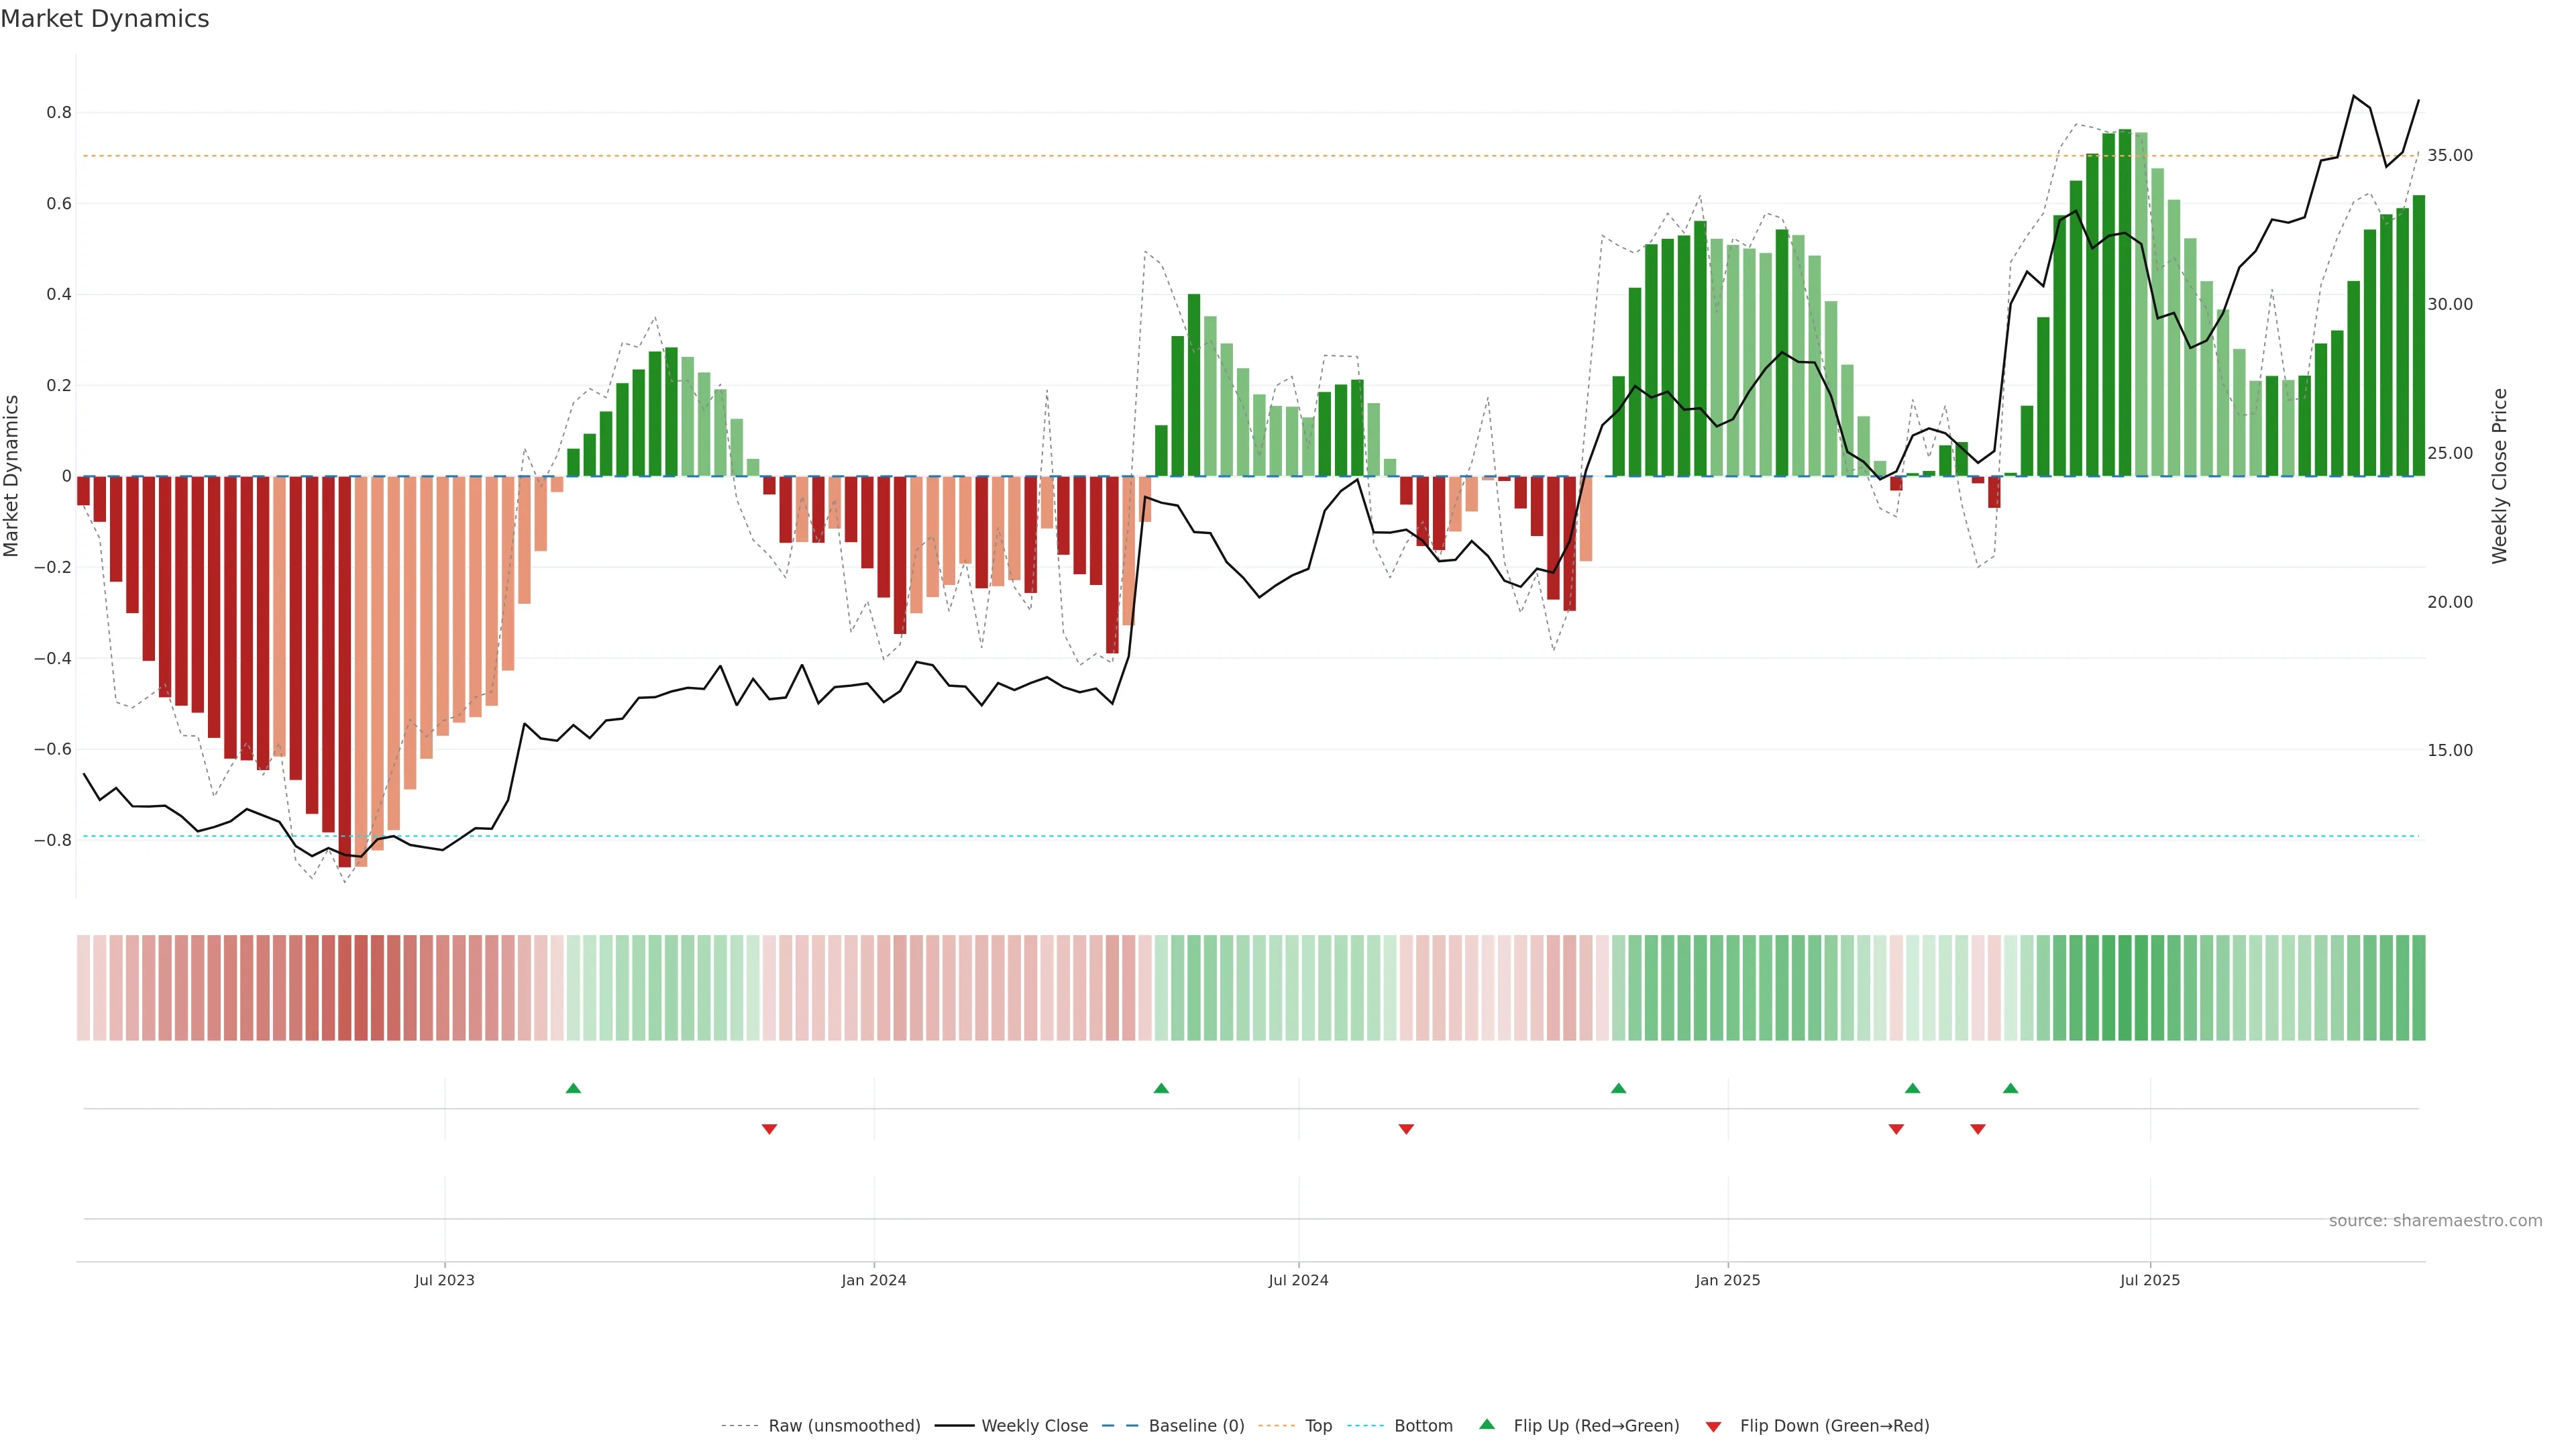Toggle Weekly Close legend entry
2576x1449 pixels.
coord(1034,1426)
